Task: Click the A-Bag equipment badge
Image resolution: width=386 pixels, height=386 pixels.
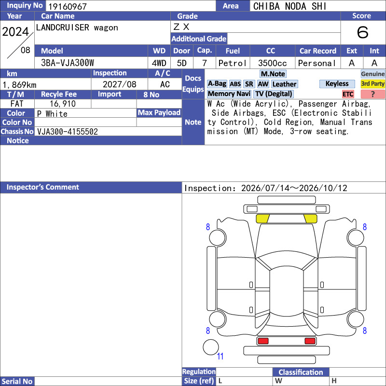Action: [x=217, y=84]
